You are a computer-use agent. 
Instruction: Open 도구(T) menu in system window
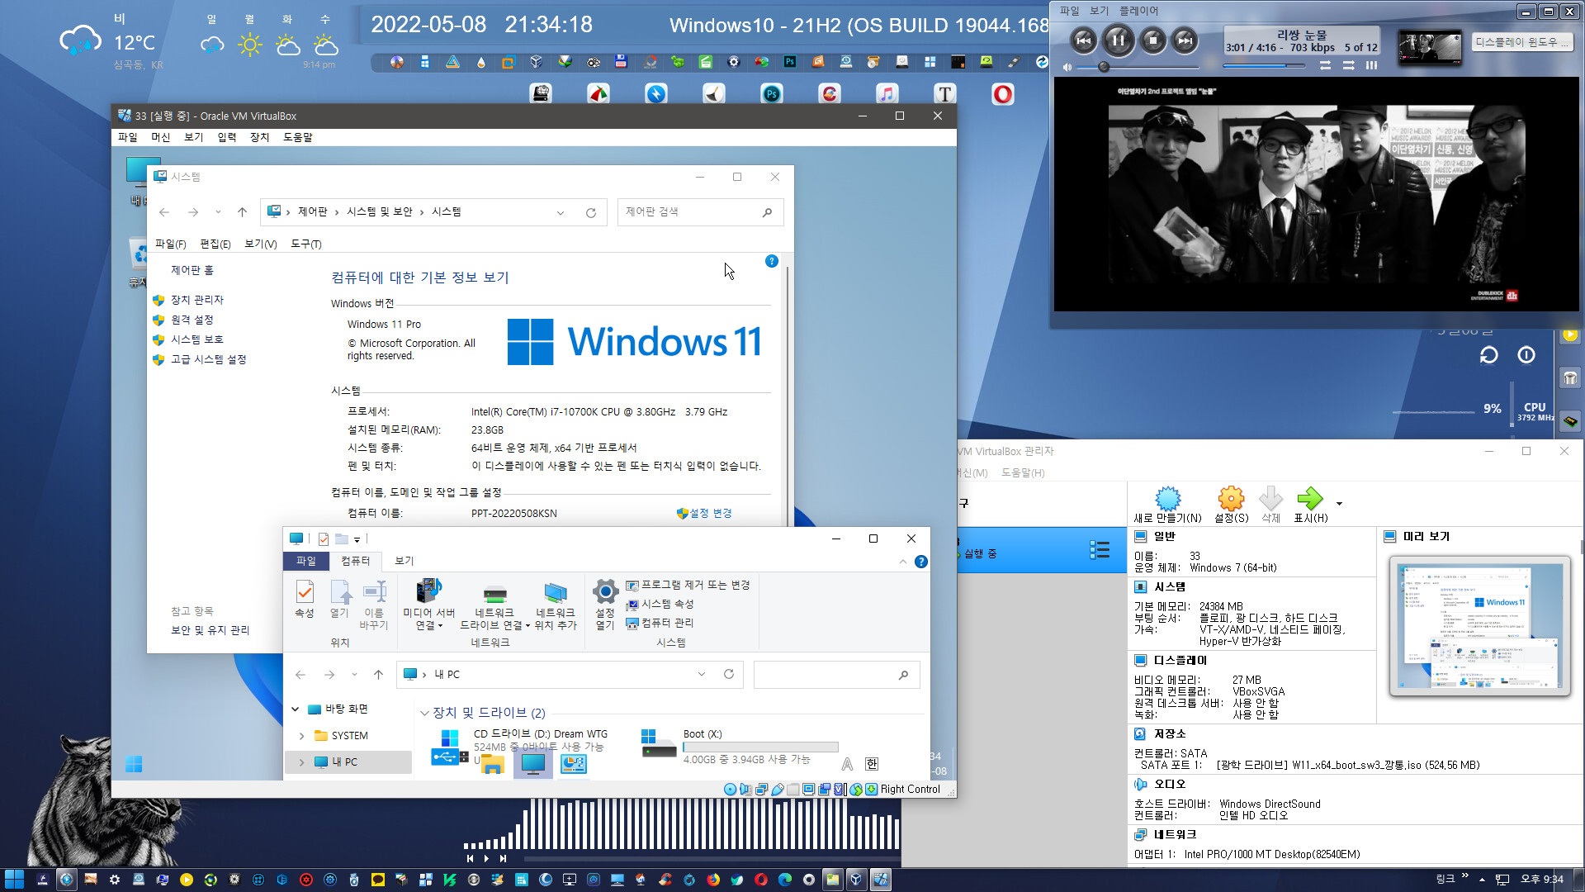[305, 244]
